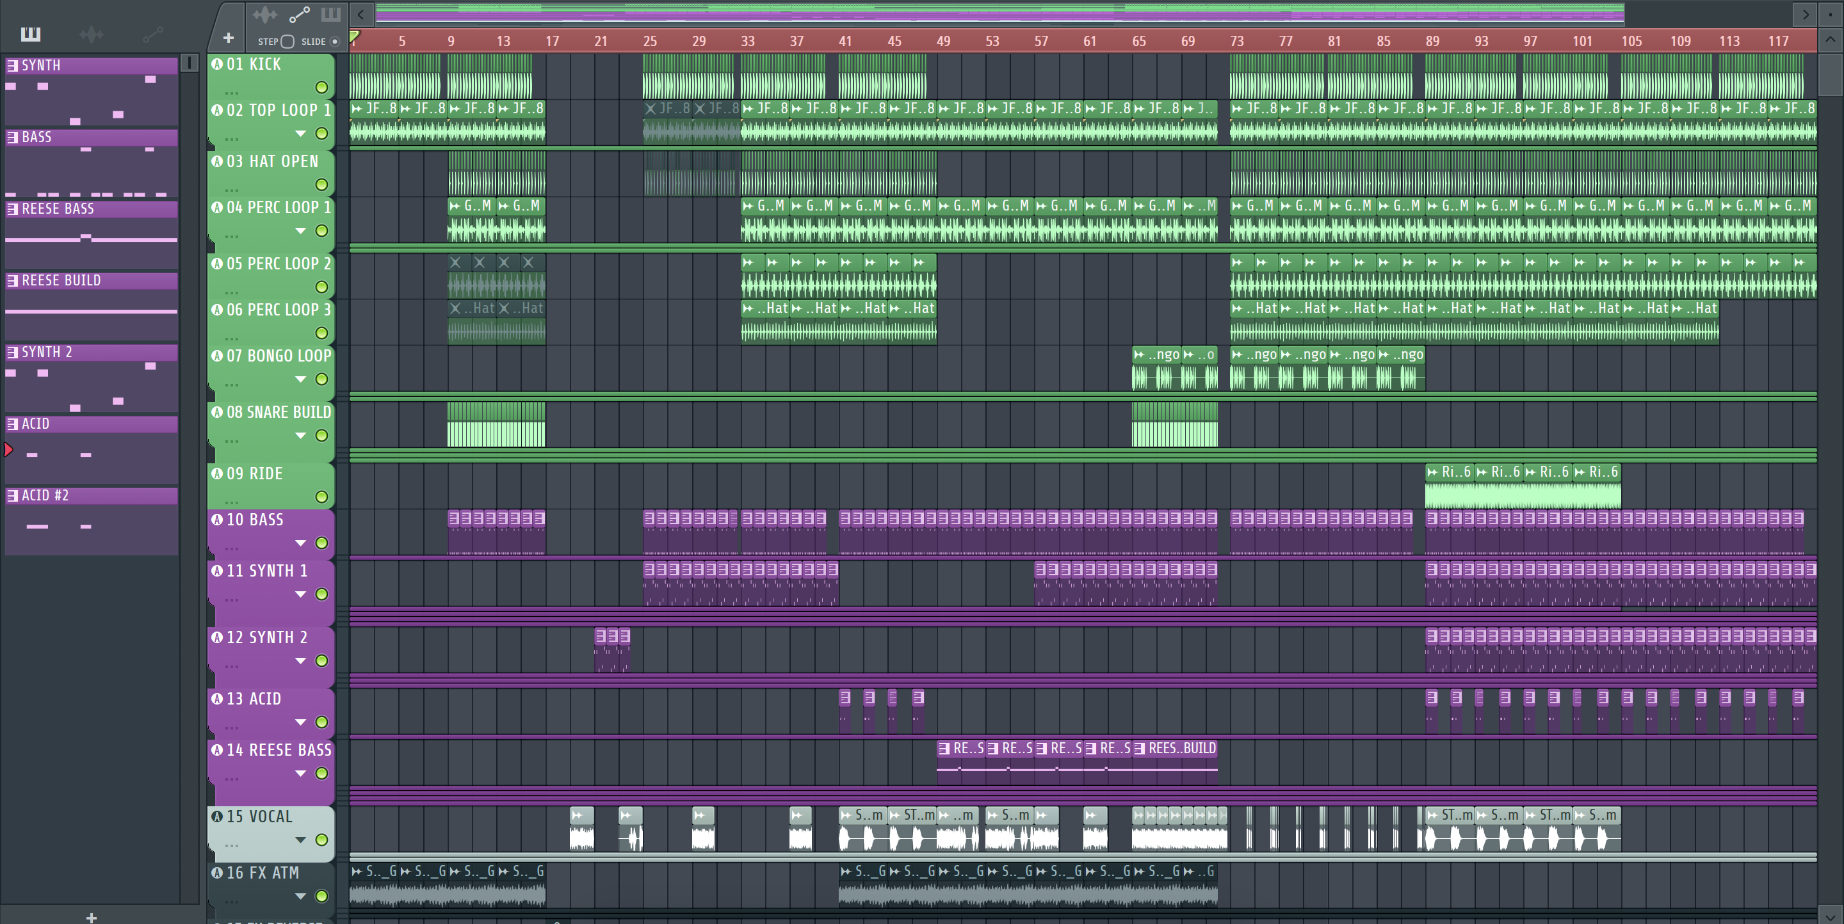Screen dimensions: 1844x924
Task: Show automation clips in the picker panel
Action: [153, 34]
